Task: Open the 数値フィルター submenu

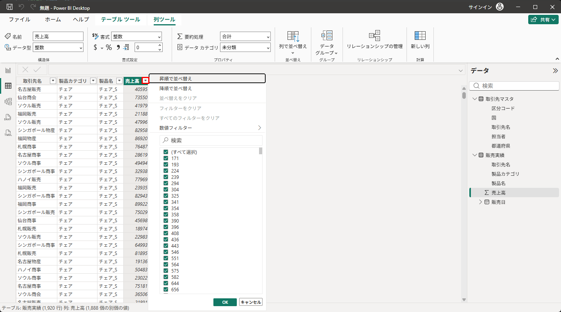Action: [x=207, y=128]
